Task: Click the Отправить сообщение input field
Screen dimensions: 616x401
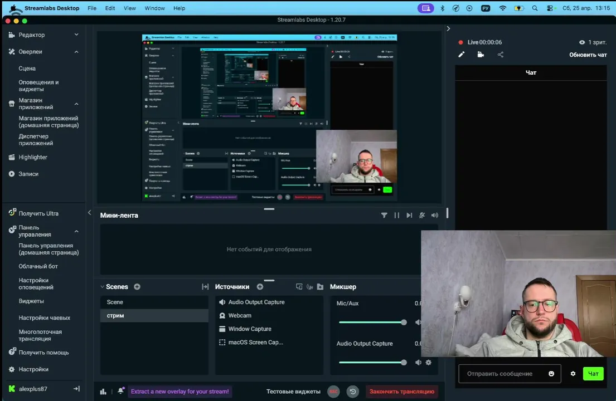Action: click(510, 374)
